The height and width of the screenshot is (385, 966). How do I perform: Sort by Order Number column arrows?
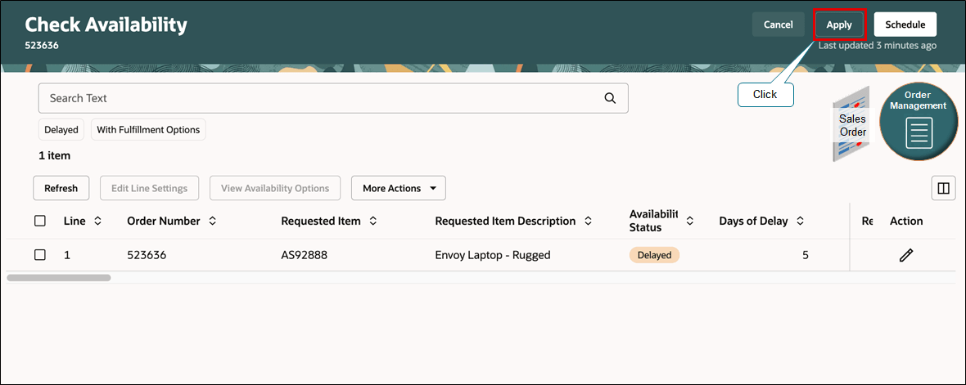pyautogui.click(x=213, y=221)
